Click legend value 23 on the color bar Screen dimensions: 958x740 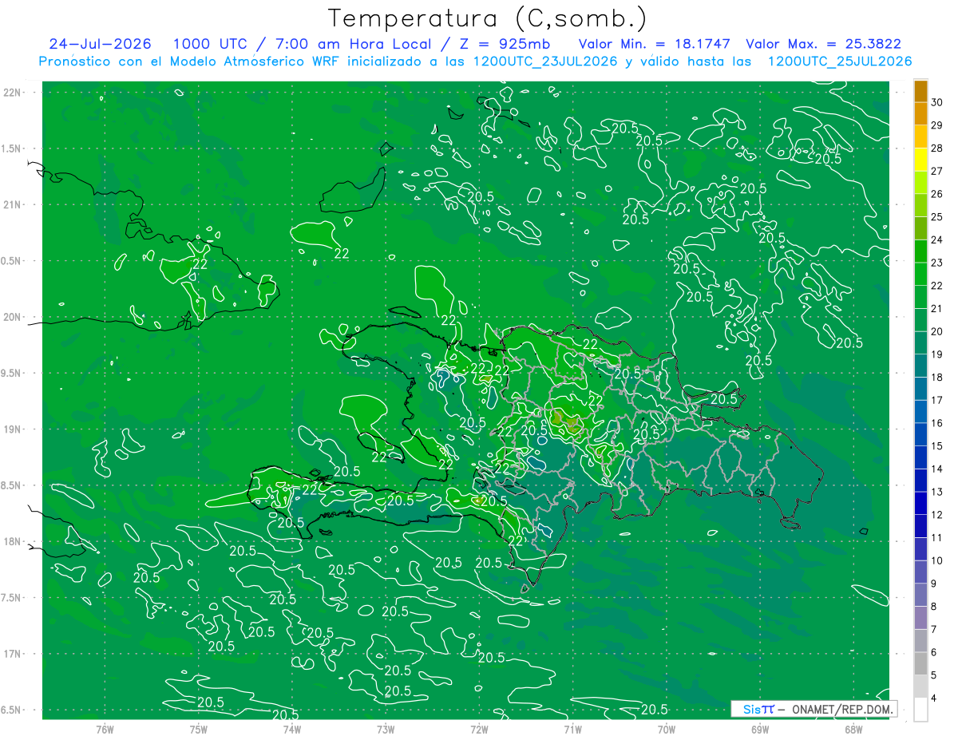pos(937,263)
